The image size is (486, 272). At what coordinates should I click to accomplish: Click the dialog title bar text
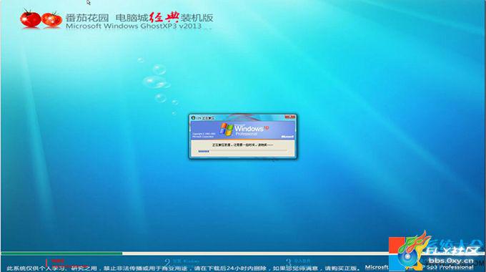click(205, 118)
